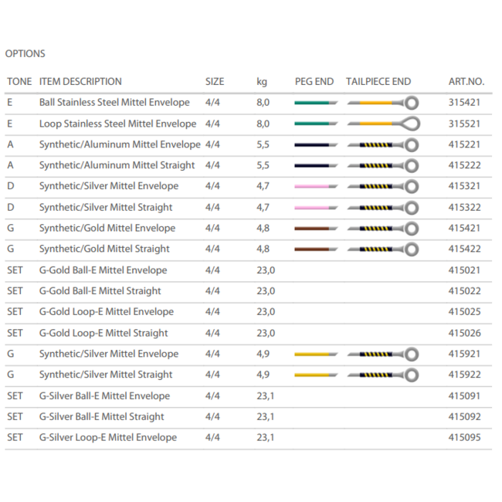The height and width of the screenshot is (502, 502).
Task: Select the G-Silver Loop-E Mittel Envelope item
Action: pyautogui.click(x=107, y=437)
